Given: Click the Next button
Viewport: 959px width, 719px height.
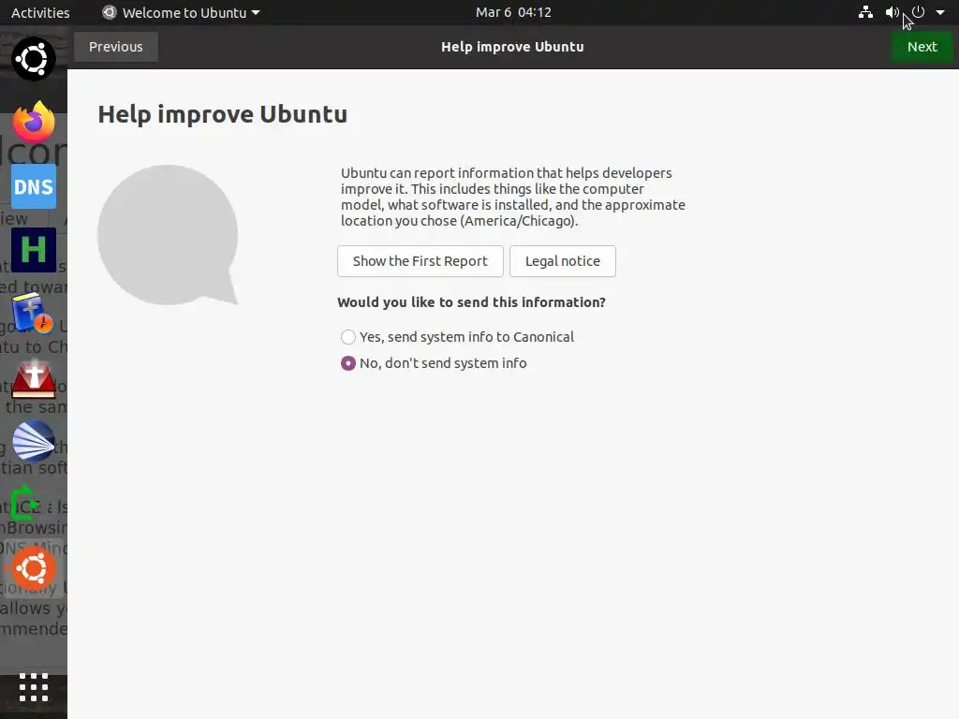Looking at the screenshot, I should pyautogui.click(x=922, y=47).
